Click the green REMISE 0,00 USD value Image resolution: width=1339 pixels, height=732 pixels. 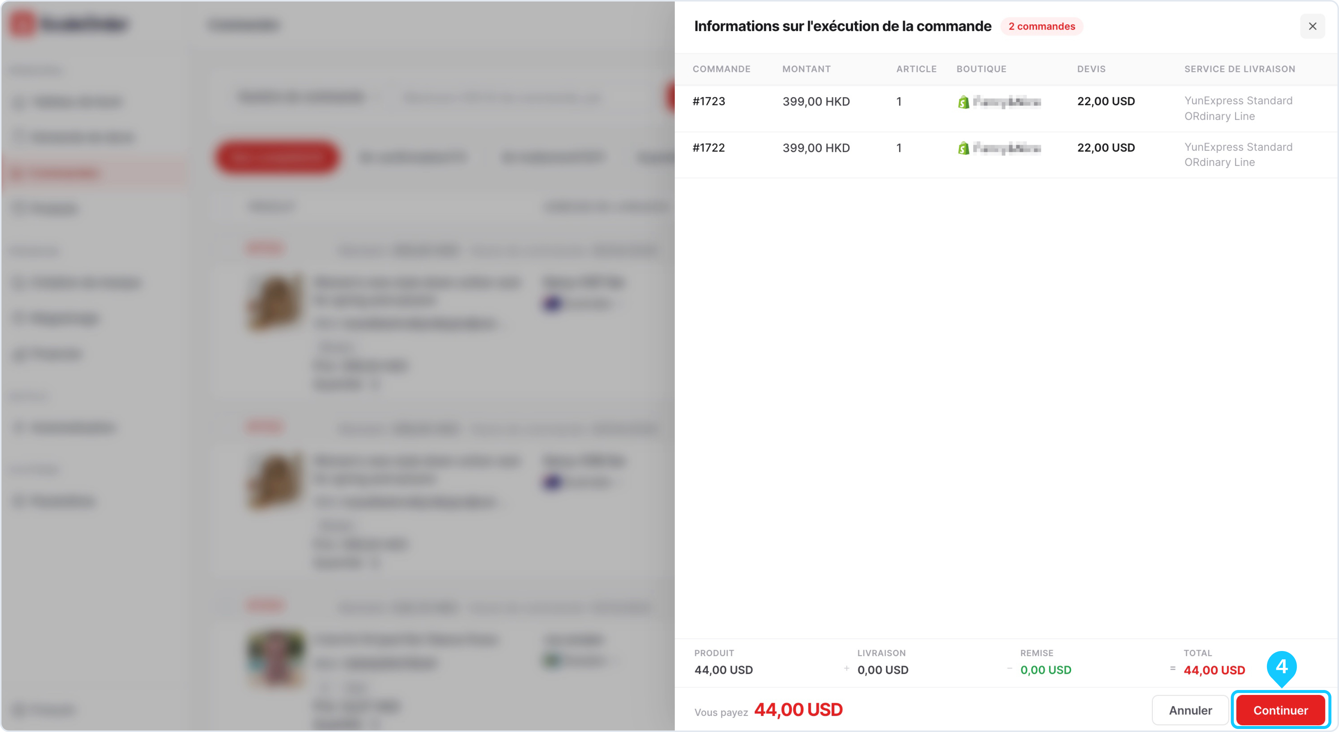[1045, 670]
